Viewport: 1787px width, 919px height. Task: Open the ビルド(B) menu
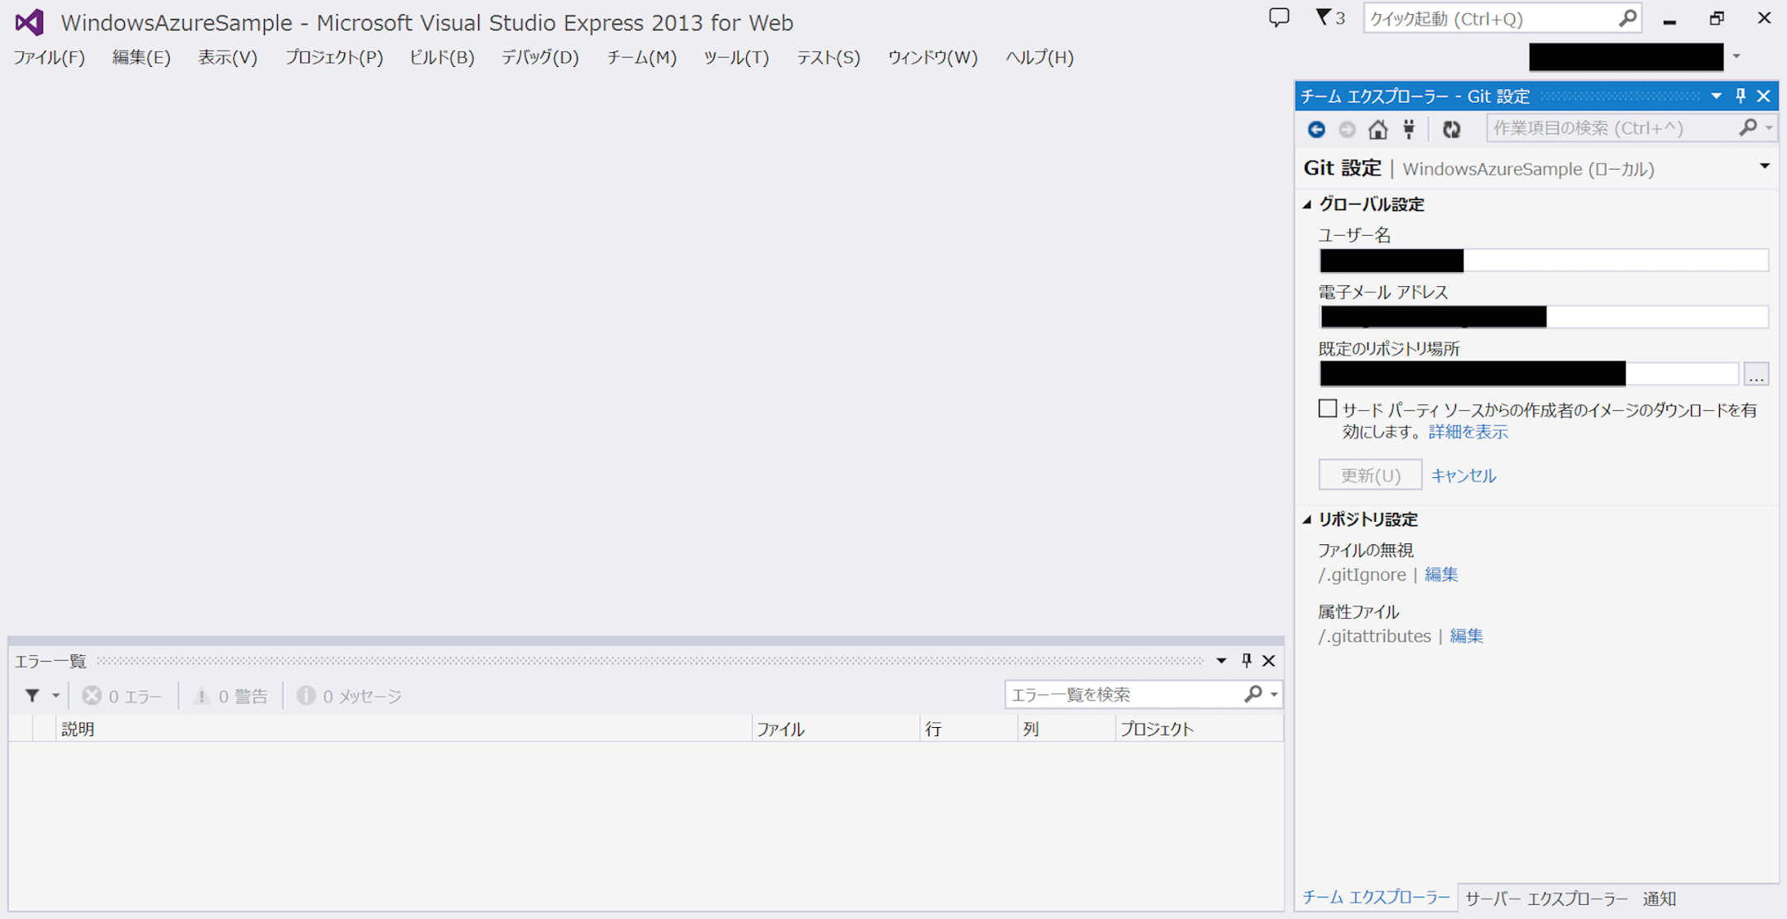coord(442,57)
